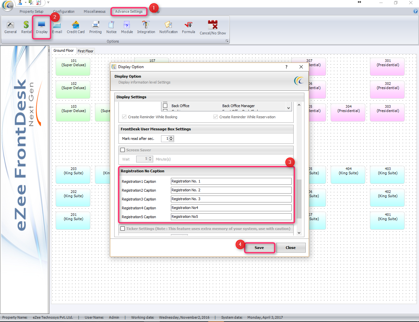Save the display settings
The image size is (419, 322).
(259, 248)
